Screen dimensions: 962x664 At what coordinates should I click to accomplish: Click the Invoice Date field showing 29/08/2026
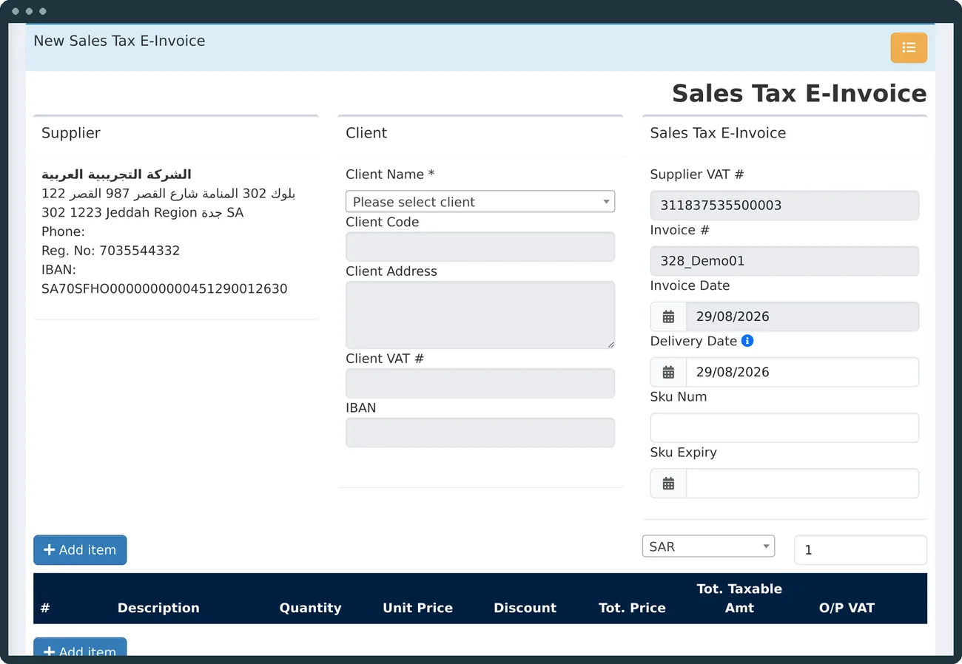click(803, 316)
